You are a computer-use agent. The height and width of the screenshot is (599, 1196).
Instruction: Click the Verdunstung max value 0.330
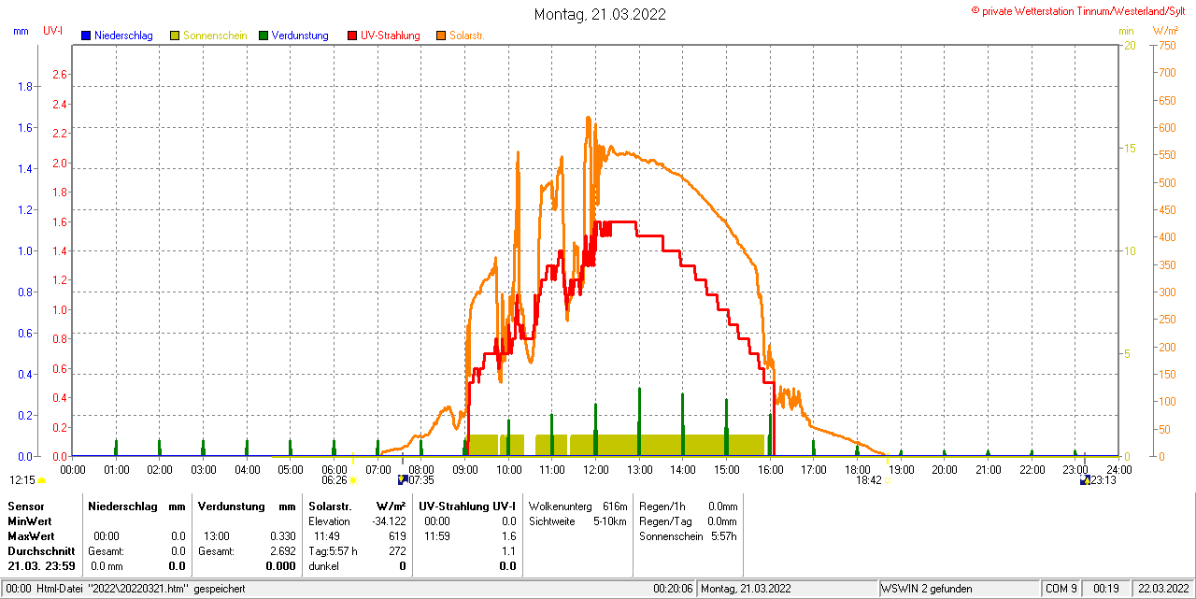282,536
